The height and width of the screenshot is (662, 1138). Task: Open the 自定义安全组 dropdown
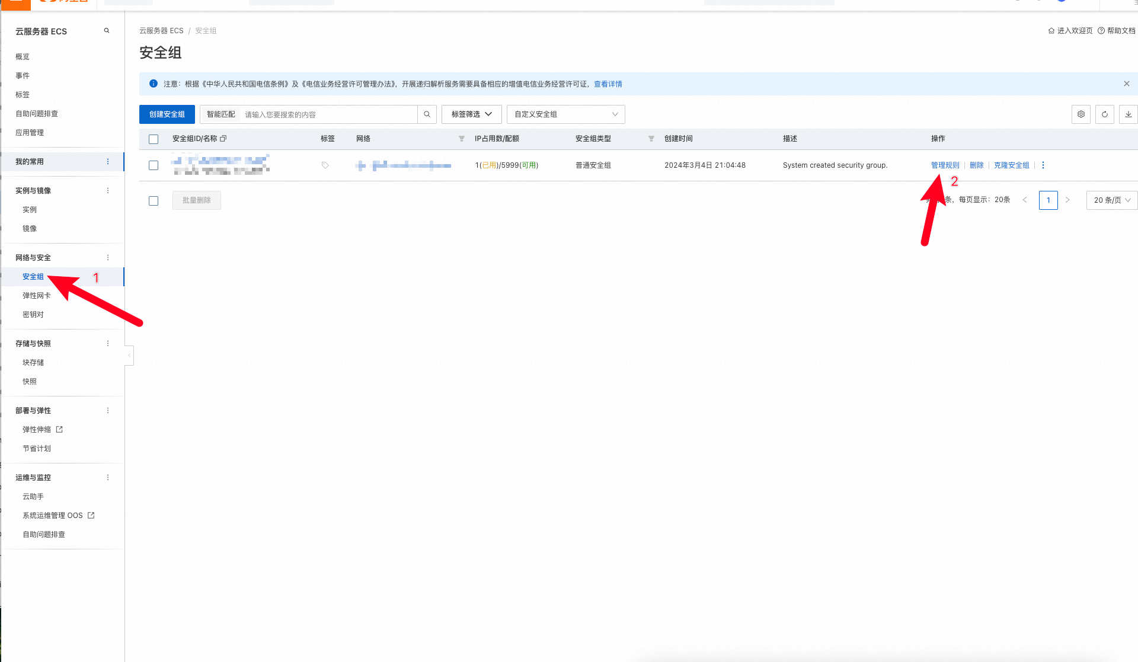point(566,114)
